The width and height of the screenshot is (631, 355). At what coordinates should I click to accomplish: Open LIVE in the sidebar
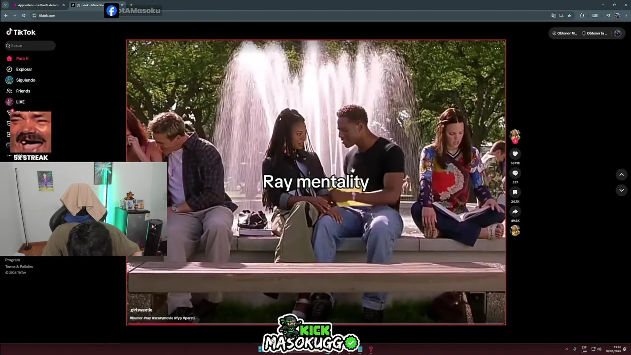20,102
